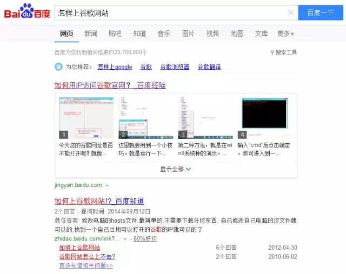Switch to the 知道 tab
Viewport: 346px width, 274px height.
pyautogui.click(x=139, y=34)
